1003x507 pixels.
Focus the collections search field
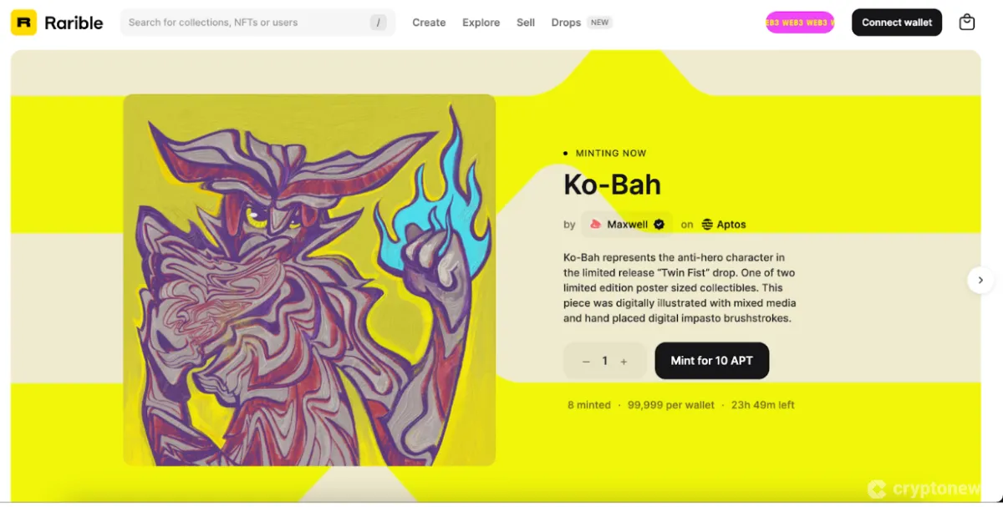[x=257, y=23]
